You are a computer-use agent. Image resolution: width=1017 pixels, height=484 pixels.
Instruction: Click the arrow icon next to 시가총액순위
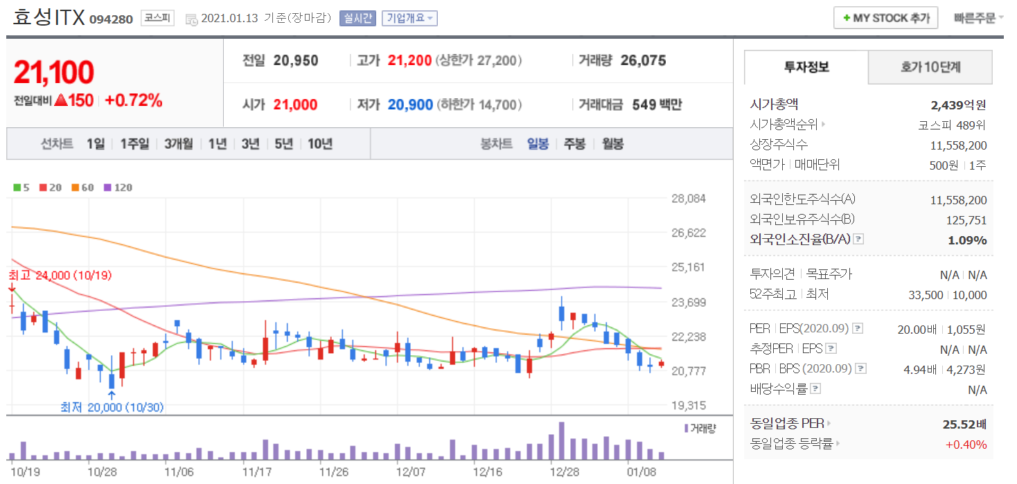(824, 125)
